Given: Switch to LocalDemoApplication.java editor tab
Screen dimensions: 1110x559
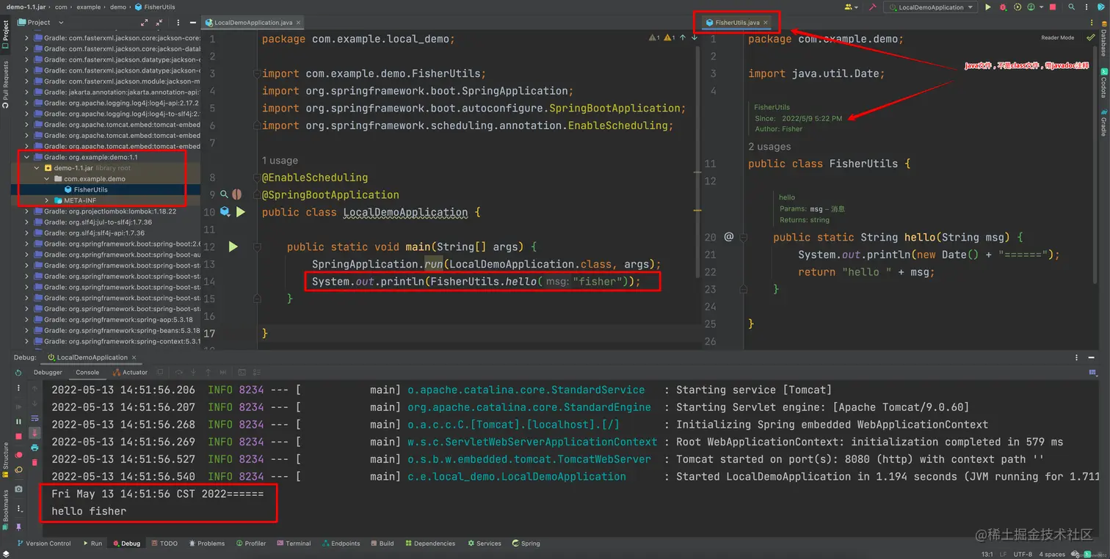Looking at the screenshot, I should coord(253,23).
